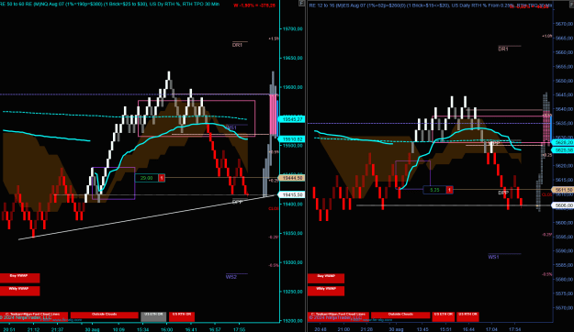
Task: Click Outside Clouds button on right chart
Action: tap(400, 315)
